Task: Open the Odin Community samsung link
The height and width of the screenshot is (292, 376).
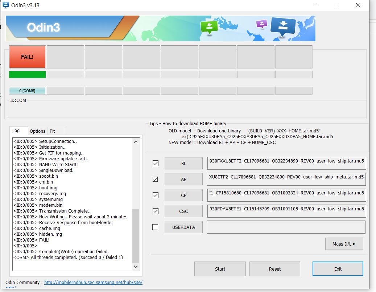Action: point(93,283)
